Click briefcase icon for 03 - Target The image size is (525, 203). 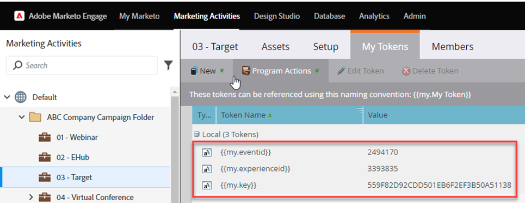pos(45,177)
